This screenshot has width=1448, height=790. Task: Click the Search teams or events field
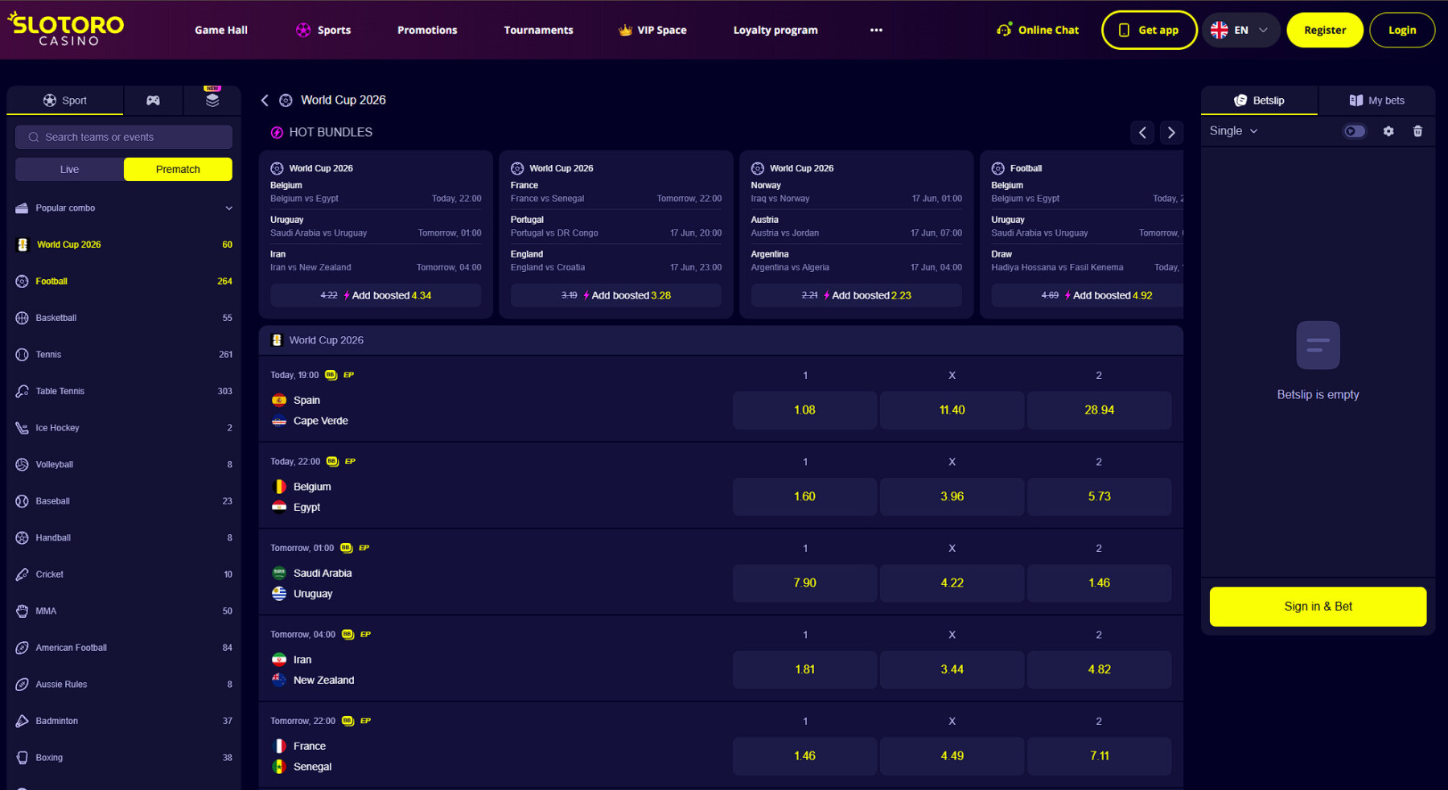coord(124,138)
